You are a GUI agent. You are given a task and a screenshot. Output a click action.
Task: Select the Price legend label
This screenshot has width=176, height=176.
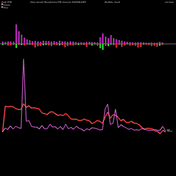(x=6, y=8)
